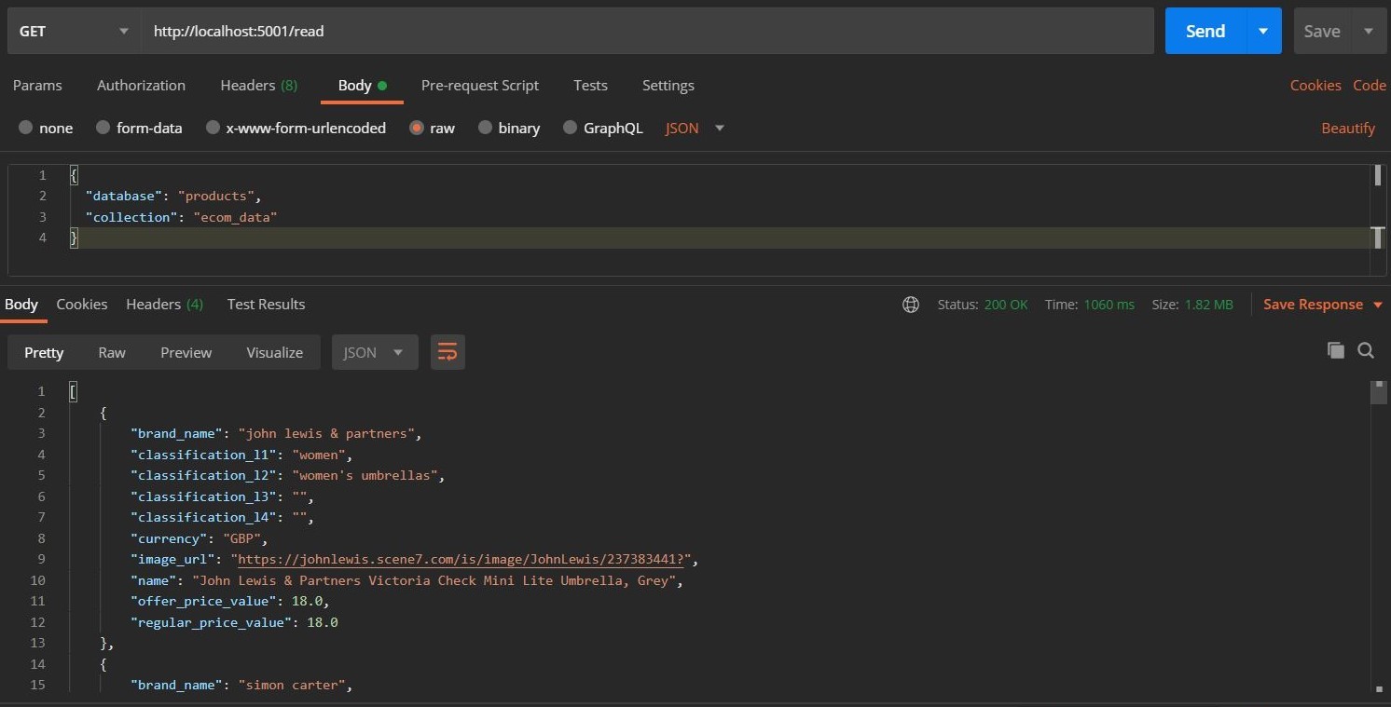
Task: Open the Pre-request Script tab
Action: [480, 85]
